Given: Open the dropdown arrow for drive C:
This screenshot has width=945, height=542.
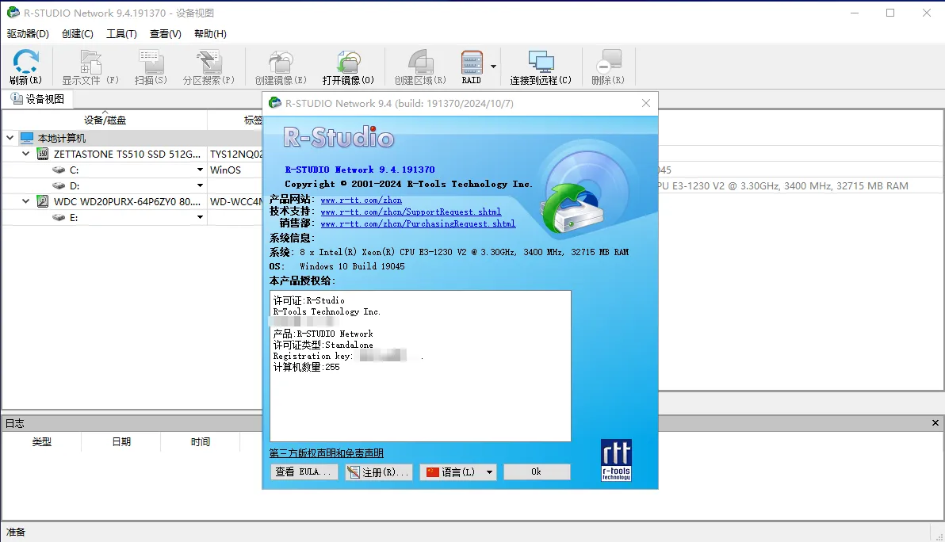Looking at the screenshot, I should 200,170.
